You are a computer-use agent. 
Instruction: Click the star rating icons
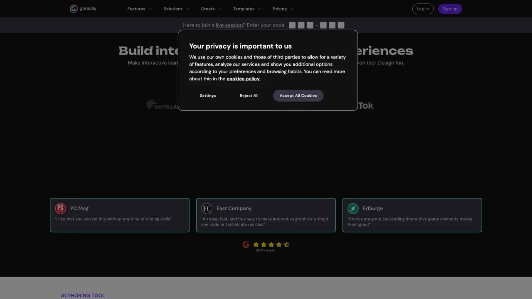point(271,245)
